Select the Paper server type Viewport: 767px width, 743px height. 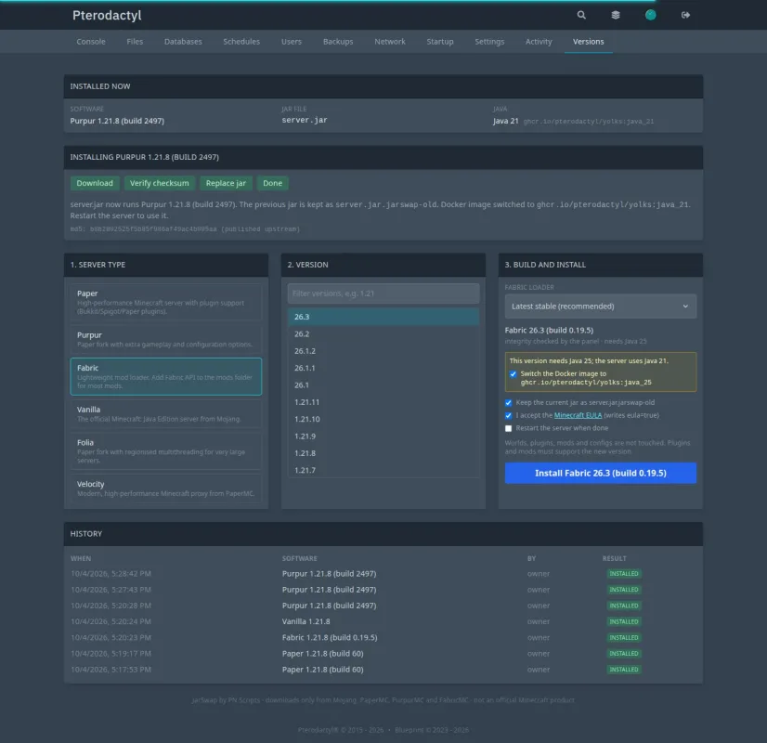pyautogui.click(x=166, y=302)
